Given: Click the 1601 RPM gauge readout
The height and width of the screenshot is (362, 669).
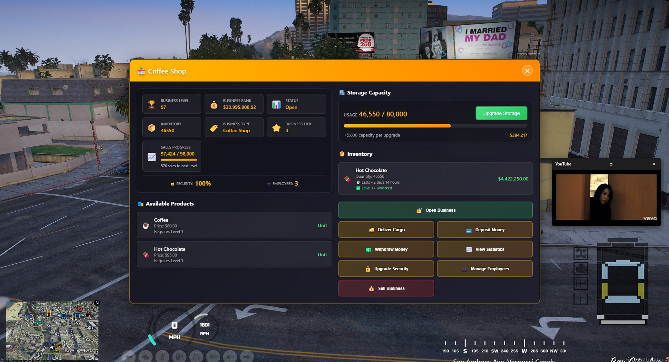Looking at the screenshot, I should [x=205, y=329].
